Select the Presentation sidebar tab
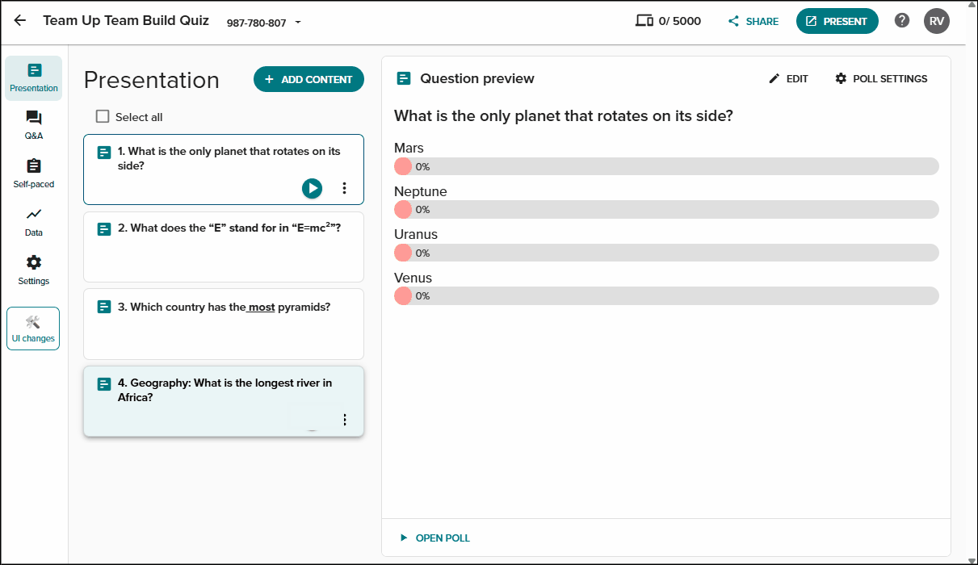The width and height of the screenshot is (978, 565). (33, 78)
